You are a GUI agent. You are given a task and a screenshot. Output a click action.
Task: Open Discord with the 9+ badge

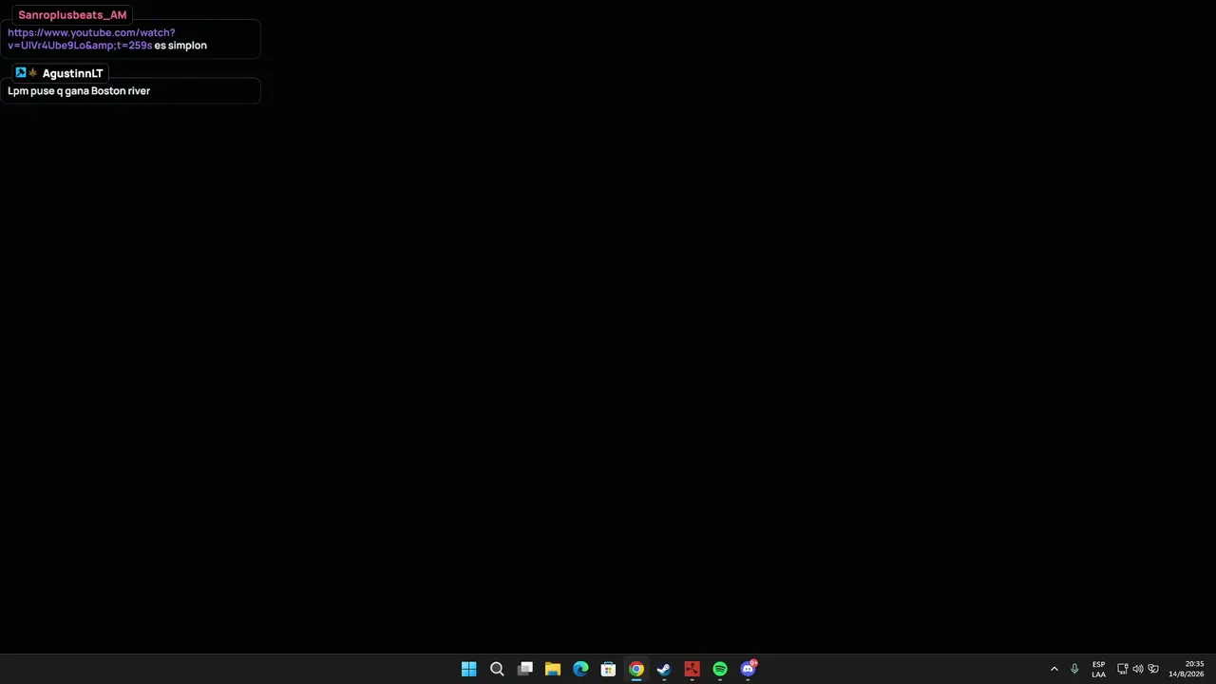pyautogui.click(x=749, y=669)
